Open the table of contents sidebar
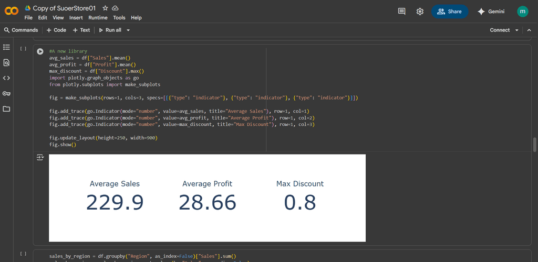 coord(6,47)
